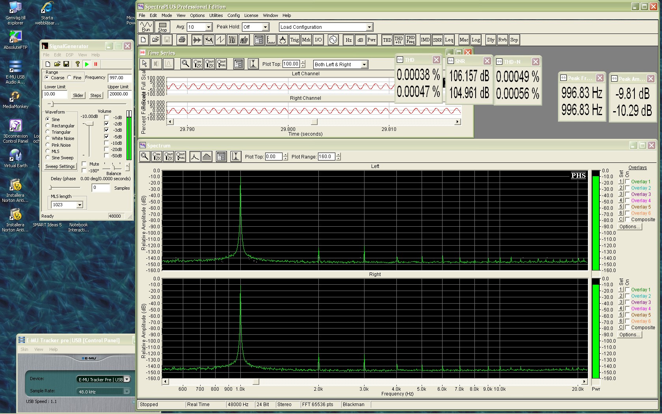Screen dimensions: 662x414
Task: Select the Pink Noise waveform
Action: point(48,145)
